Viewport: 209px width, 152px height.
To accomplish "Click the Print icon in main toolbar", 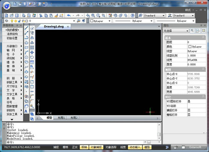I will coord(24,15).
